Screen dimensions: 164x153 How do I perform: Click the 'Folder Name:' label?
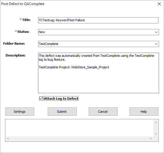14,44
